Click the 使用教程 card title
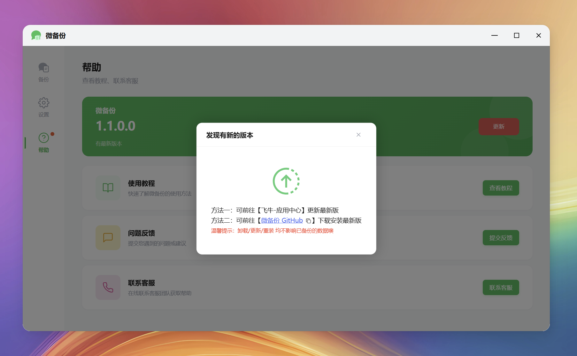Viewport: 577px width, 356px height. point(142,183)
